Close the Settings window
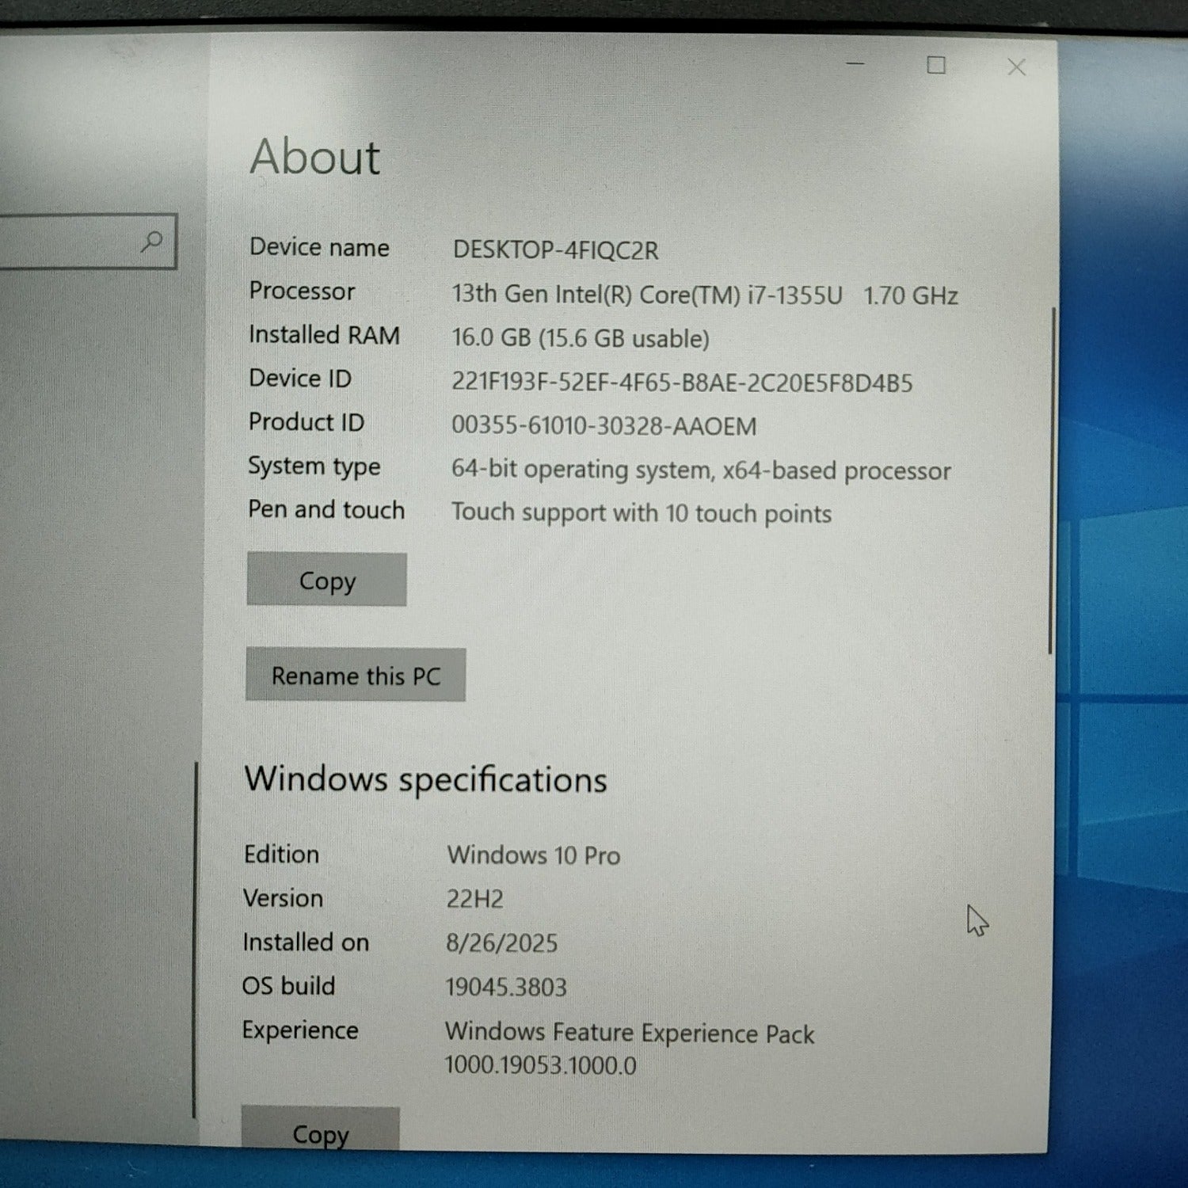Viewport: 1188px width, 1188px height. tap(1016, 67)
